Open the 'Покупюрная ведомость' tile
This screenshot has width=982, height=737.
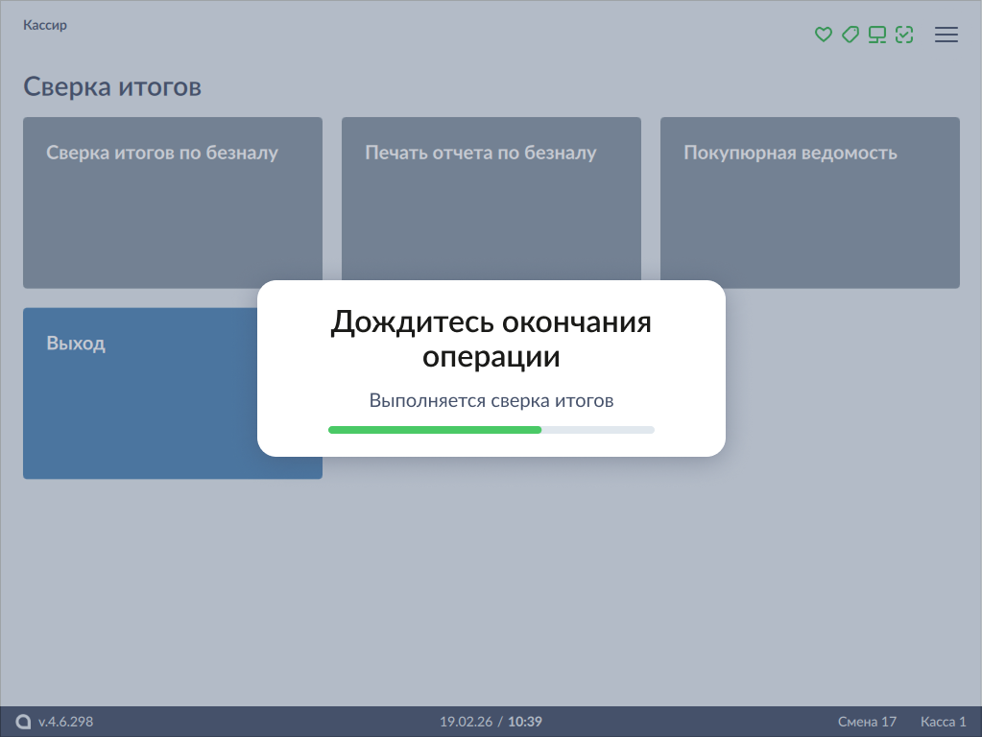[x=809, y=202]
